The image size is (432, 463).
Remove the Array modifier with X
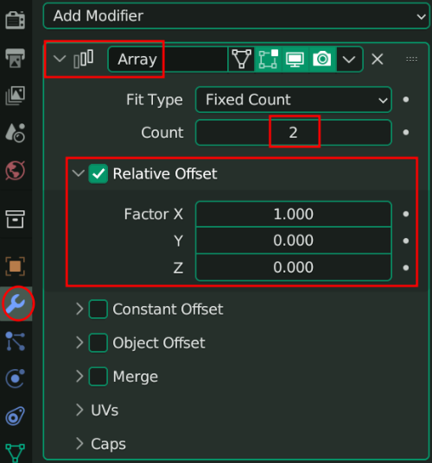378,59
